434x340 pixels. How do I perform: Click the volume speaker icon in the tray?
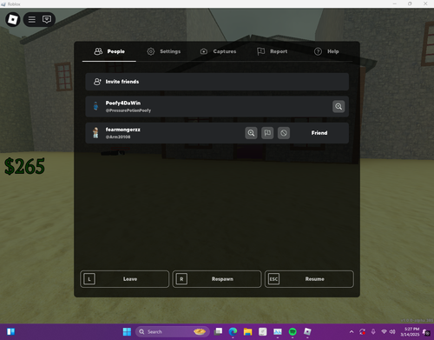pos(392,331)
